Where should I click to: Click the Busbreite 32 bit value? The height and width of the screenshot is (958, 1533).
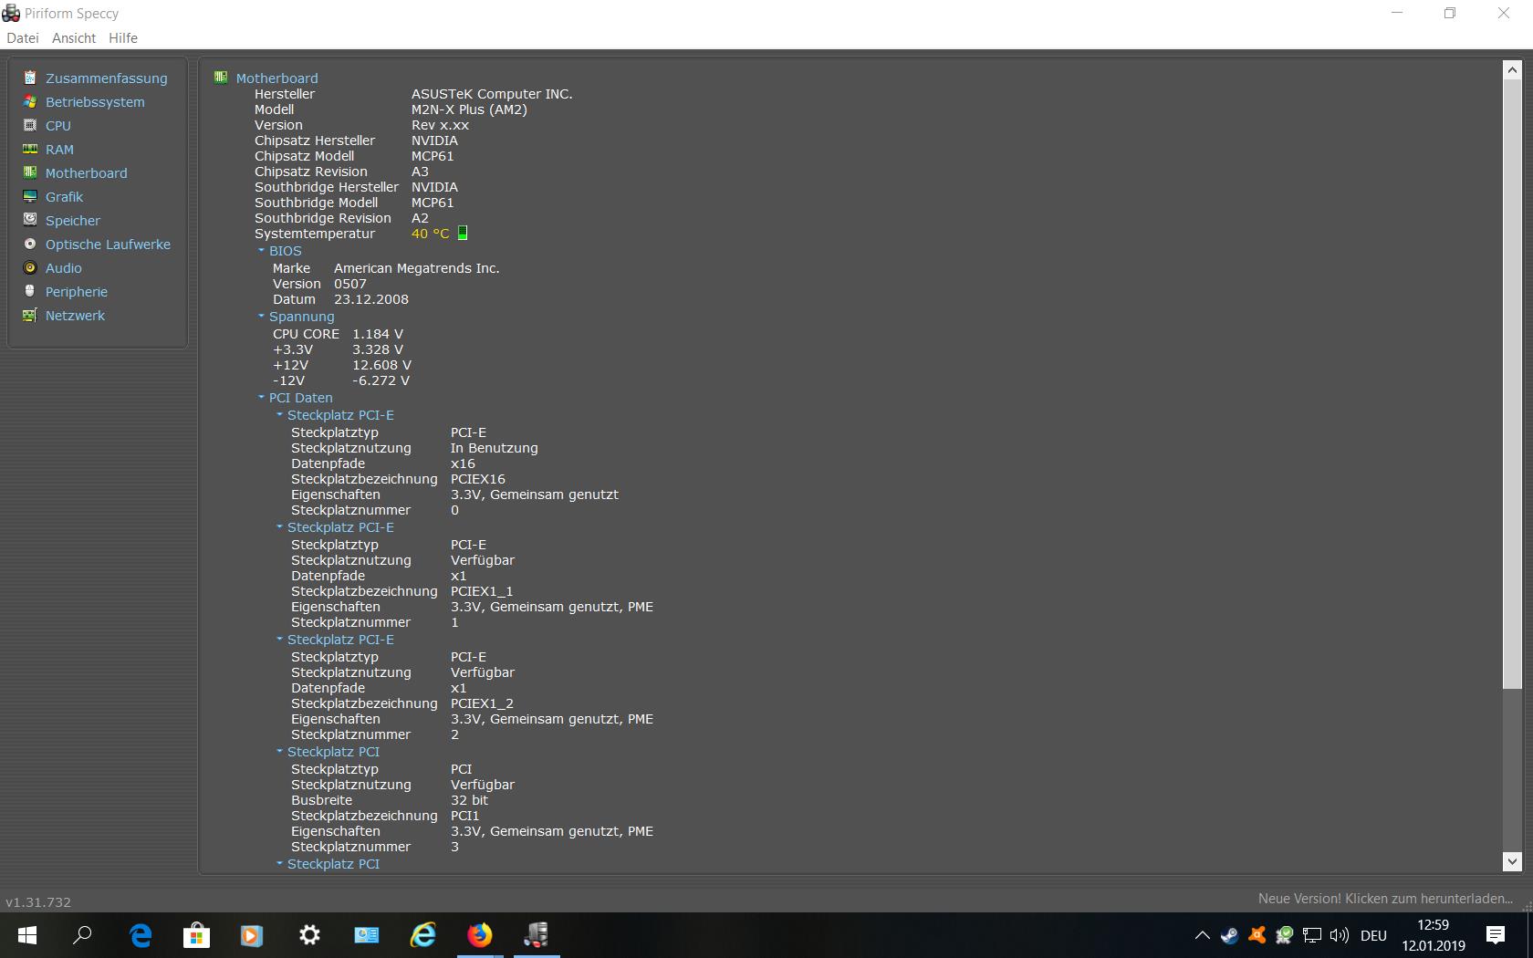[469, 800]
